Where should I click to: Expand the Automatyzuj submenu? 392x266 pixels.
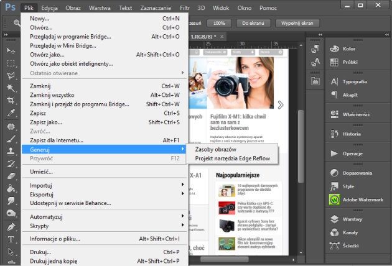click(x=105, y=216)
